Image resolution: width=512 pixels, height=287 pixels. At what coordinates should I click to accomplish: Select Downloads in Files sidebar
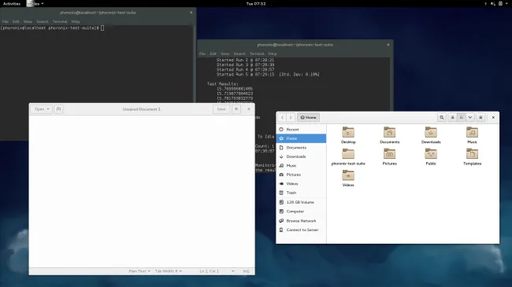[301, 156]
